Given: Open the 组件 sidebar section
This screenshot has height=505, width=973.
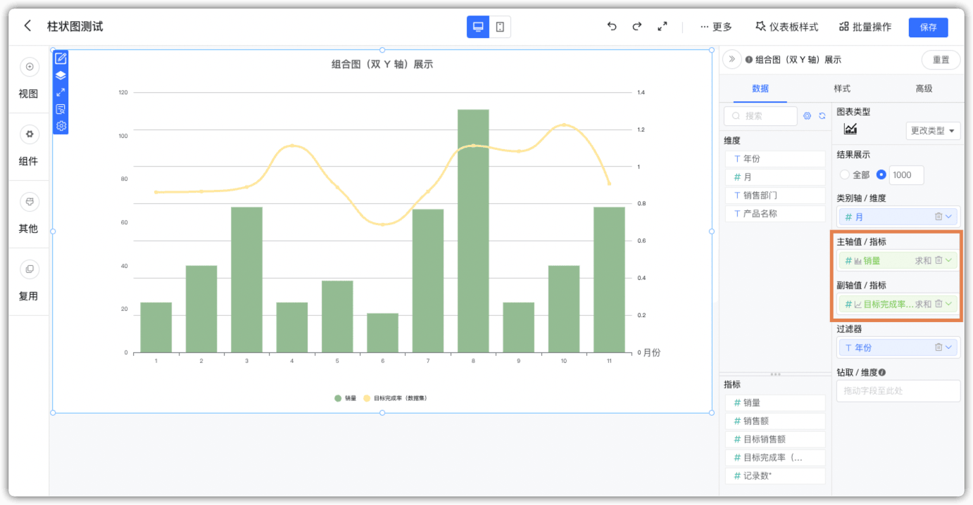Looking at the screenshot, I should [x=28, y=147].
